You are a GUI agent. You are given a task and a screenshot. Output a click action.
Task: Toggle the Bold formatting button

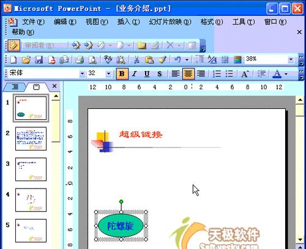(x=122, y=73)
